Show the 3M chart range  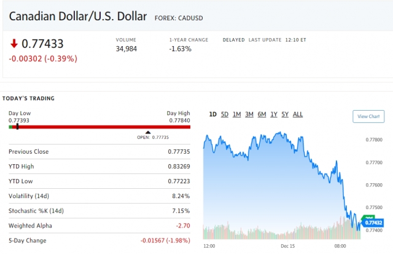click(x=249, y=114)
